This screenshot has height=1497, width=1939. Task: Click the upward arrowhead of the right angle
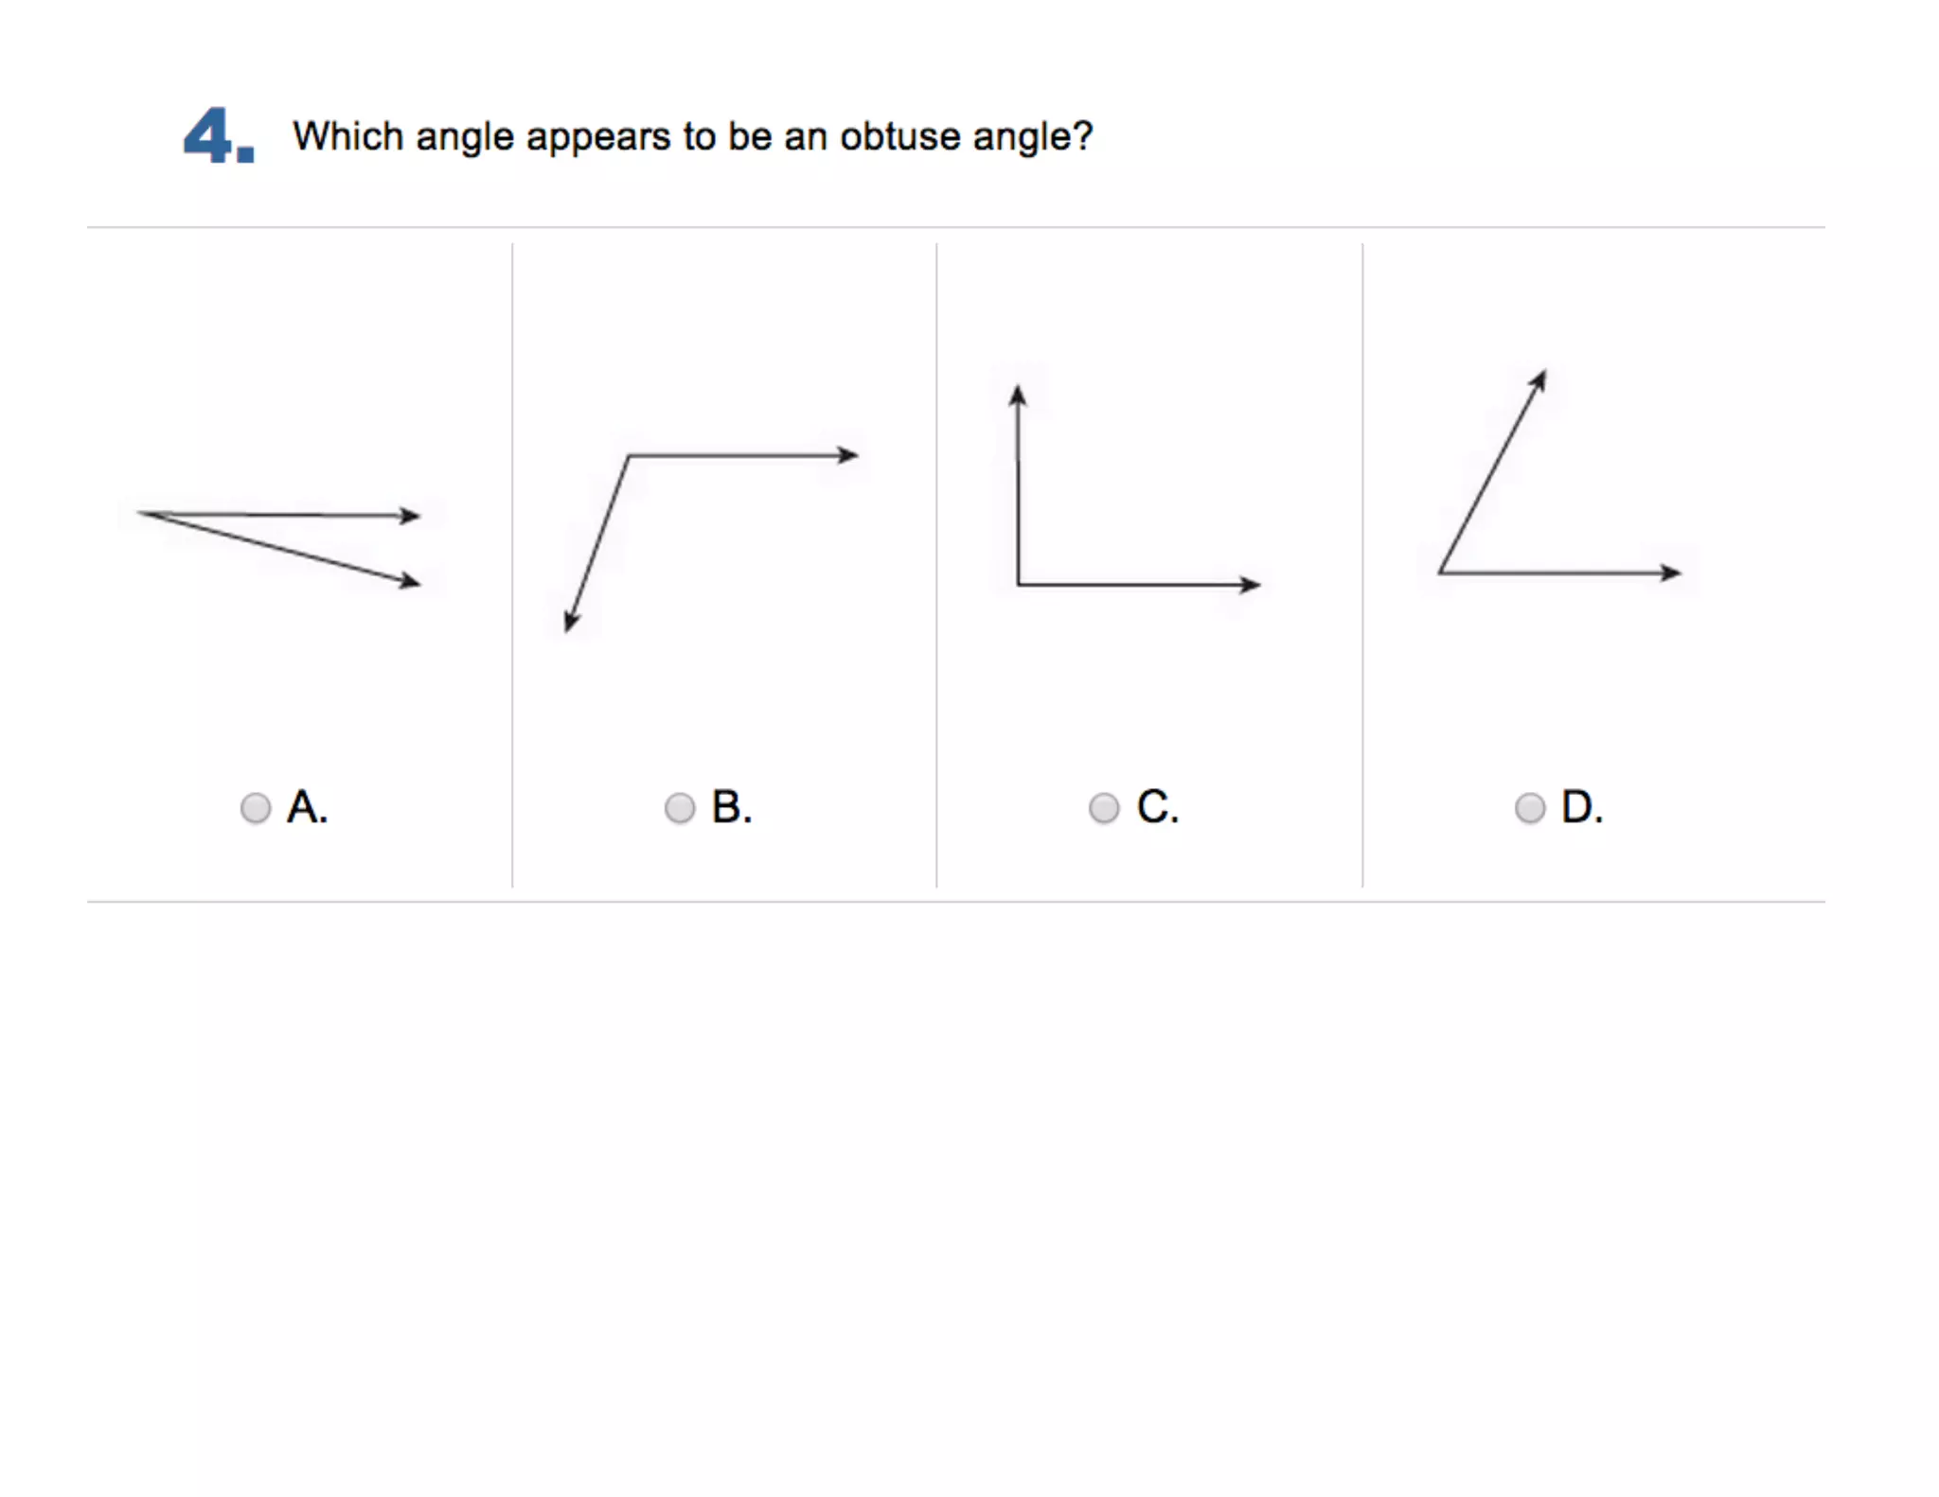coord(1018,395)
